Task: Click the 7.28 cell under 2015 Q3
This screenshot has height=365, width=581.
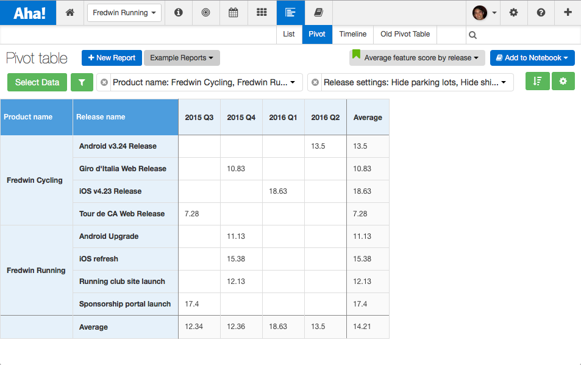Action: tap(199, 214)
